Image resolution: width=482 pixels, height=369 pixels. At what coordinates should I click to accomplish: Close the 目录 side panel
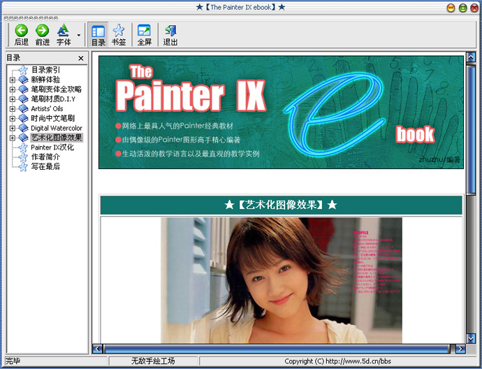[x=81, y=58]
